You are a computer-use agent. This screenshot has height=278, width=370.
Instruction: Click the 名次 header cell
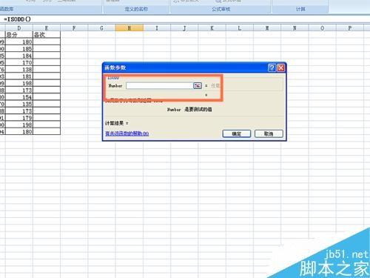pyautogui.click(x=47, y=35)
